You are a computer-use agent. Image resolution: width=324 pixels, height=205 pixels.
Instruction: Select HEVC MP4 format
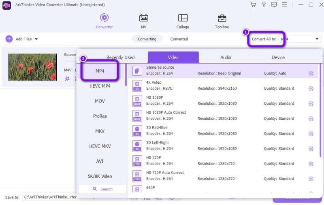pos(100,86)
